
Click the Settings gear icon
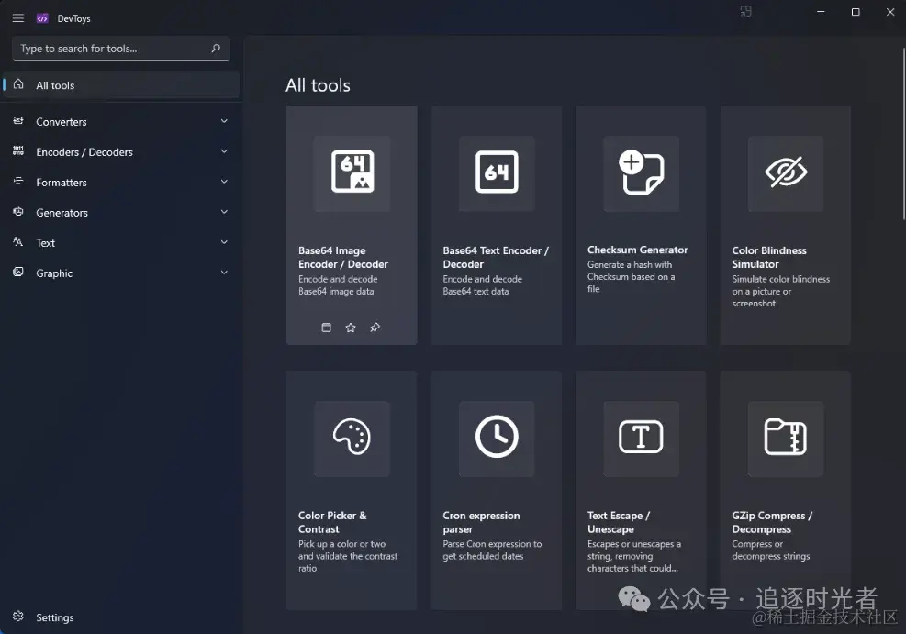click(x=18, y=616)
